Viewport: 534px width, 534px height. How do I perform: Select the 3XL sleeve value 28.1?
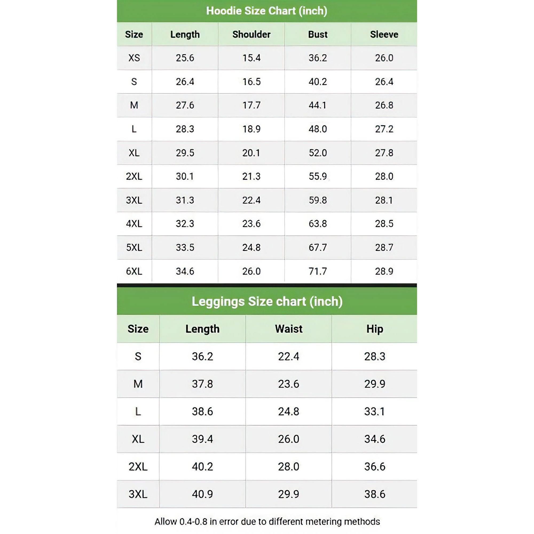tap(384, 200)
